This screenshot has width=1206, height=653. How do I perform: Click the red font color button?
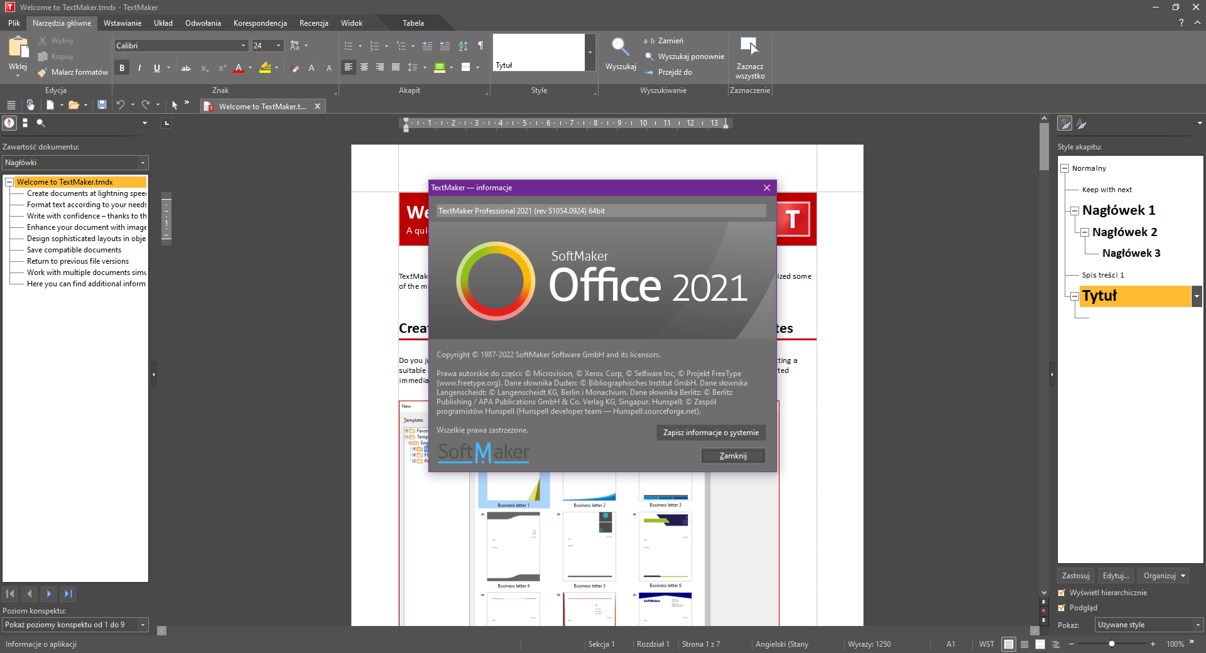click(239, 68)
